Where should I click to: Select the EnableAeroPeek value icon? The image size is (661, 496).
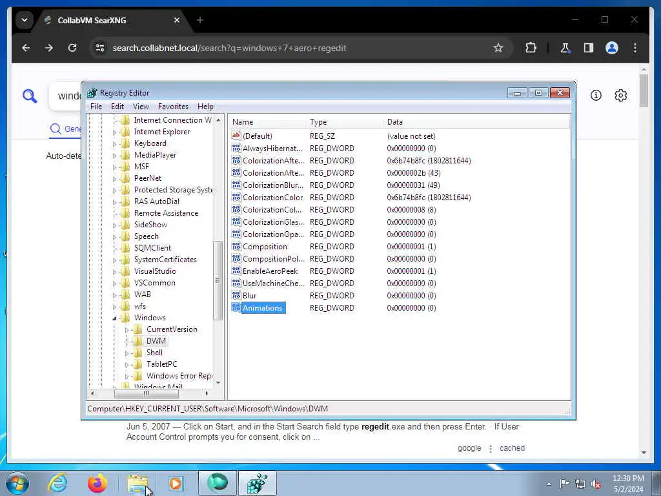[x=236, y=271]
